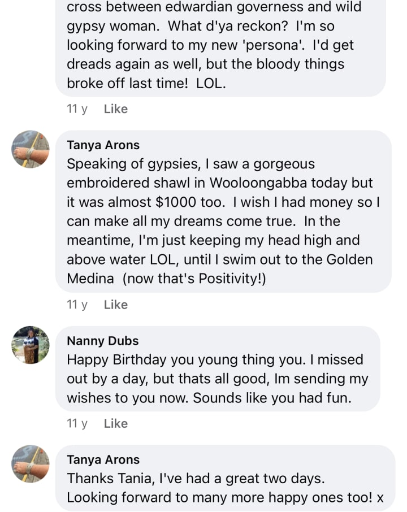The height and width of the screenshot is (512, 407).
Task: Open the Tanya Arons name above the shawl comment
Action: 103,145
